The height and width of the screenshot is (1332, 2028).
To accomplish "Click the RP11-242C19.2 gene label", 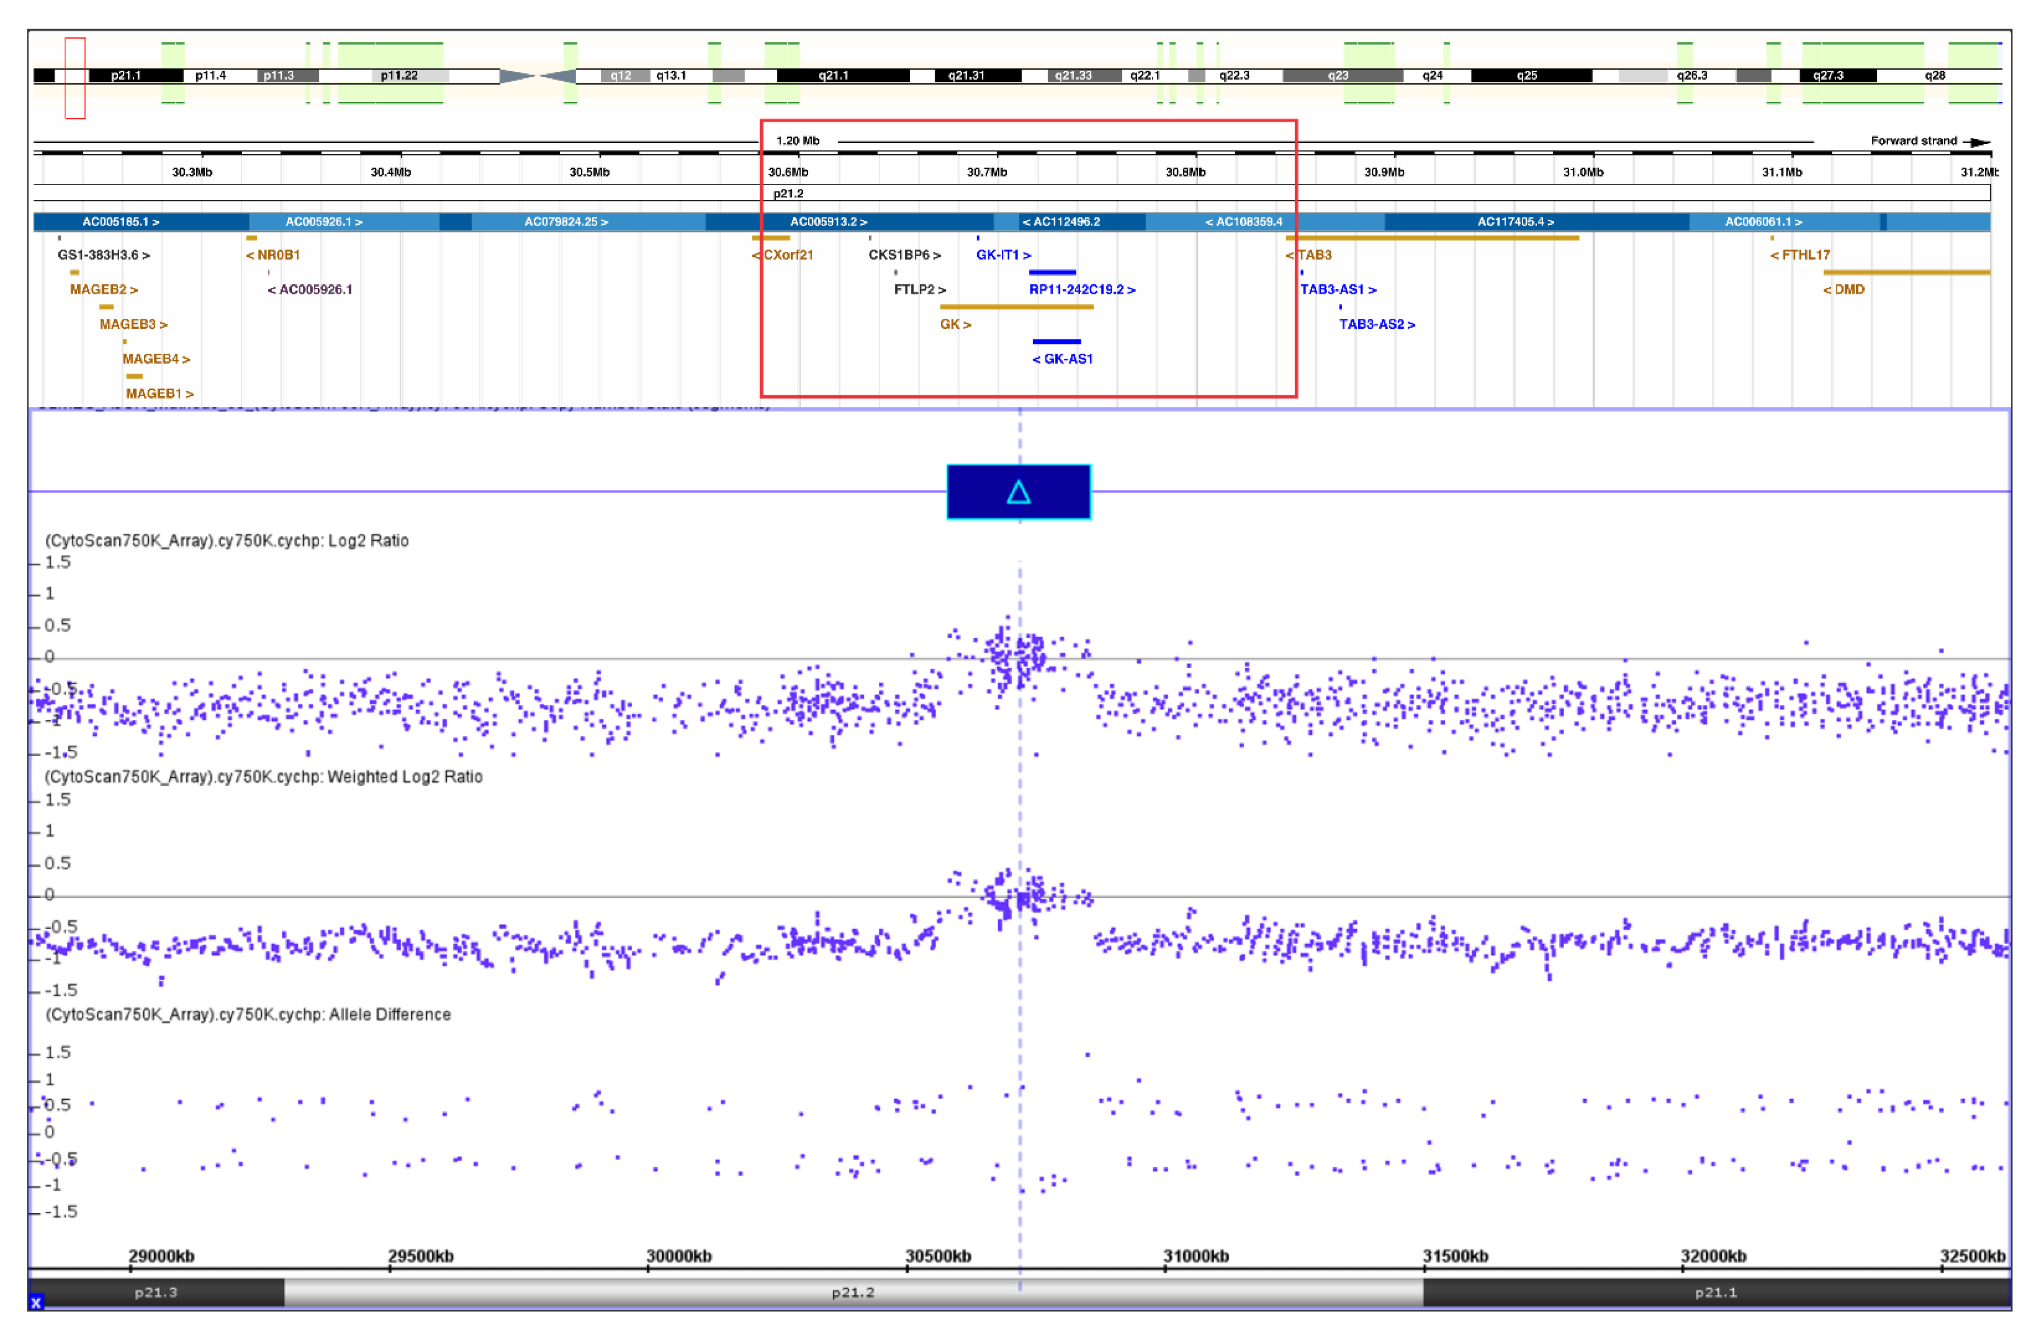I will coord(1082,290).
